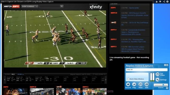
Task: Click the Xfinity logo
Action: pos(96,7)
